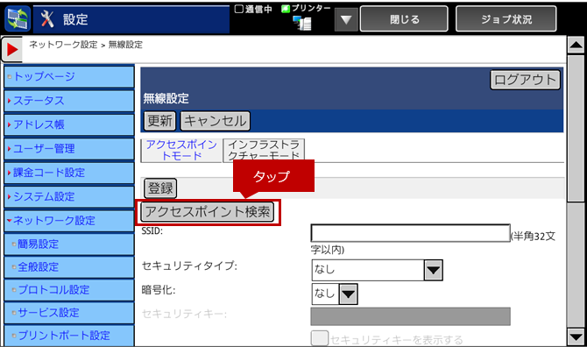Tap the green プリンター status indicator
The width and height of the screenshot is (587, 347).
pos(286,9)
